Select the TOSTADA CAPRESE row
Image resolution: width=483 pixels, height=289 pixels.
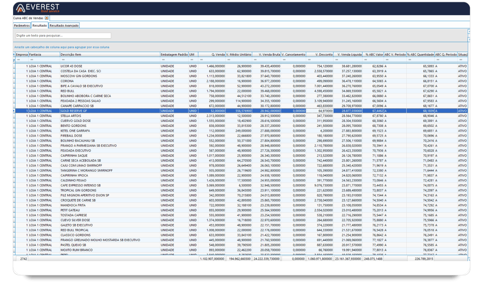(x=241, y=215)
